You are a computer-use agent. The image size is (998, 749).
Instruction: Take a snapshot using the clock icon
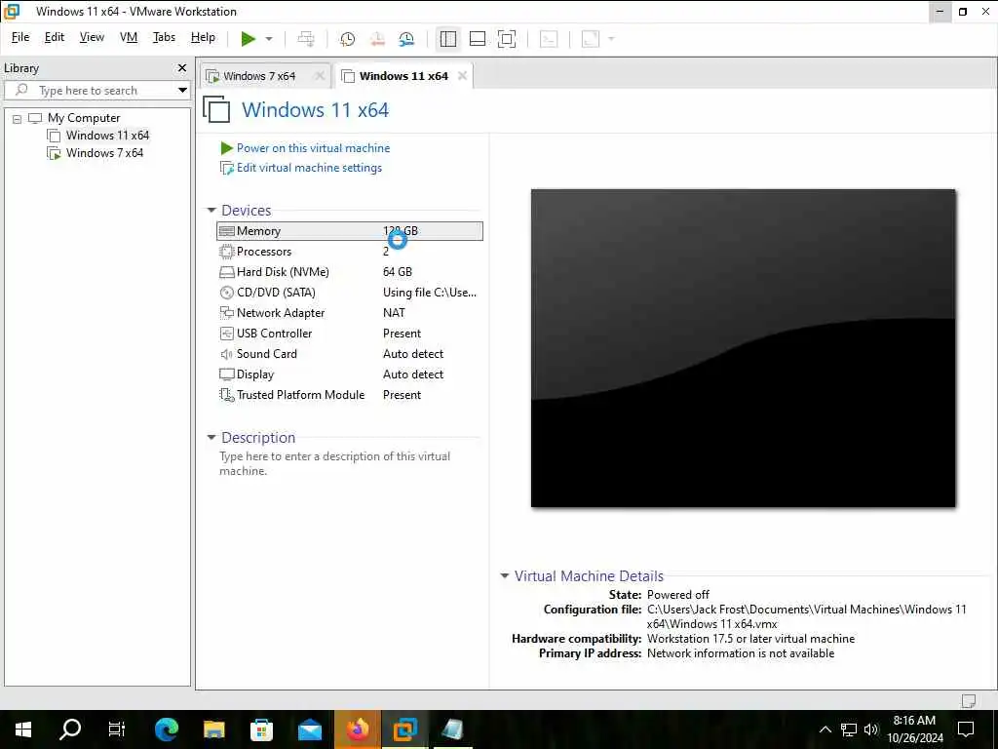click(x=348, y=39)
